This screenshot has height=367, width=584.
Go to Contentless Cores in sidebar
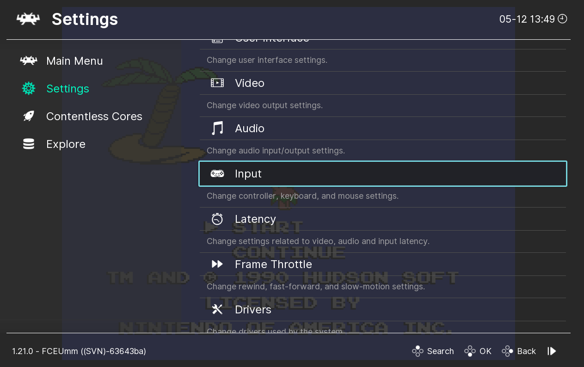(x=94, y=116)
